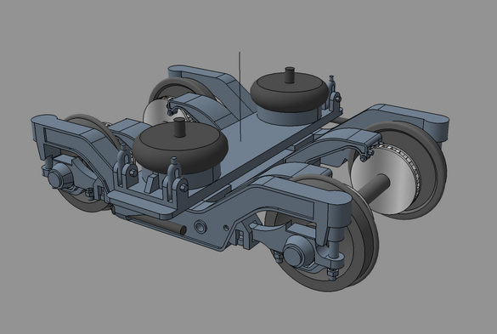Pick the pin atop the front air spring
497x334 pixels.
coord(179,127)
